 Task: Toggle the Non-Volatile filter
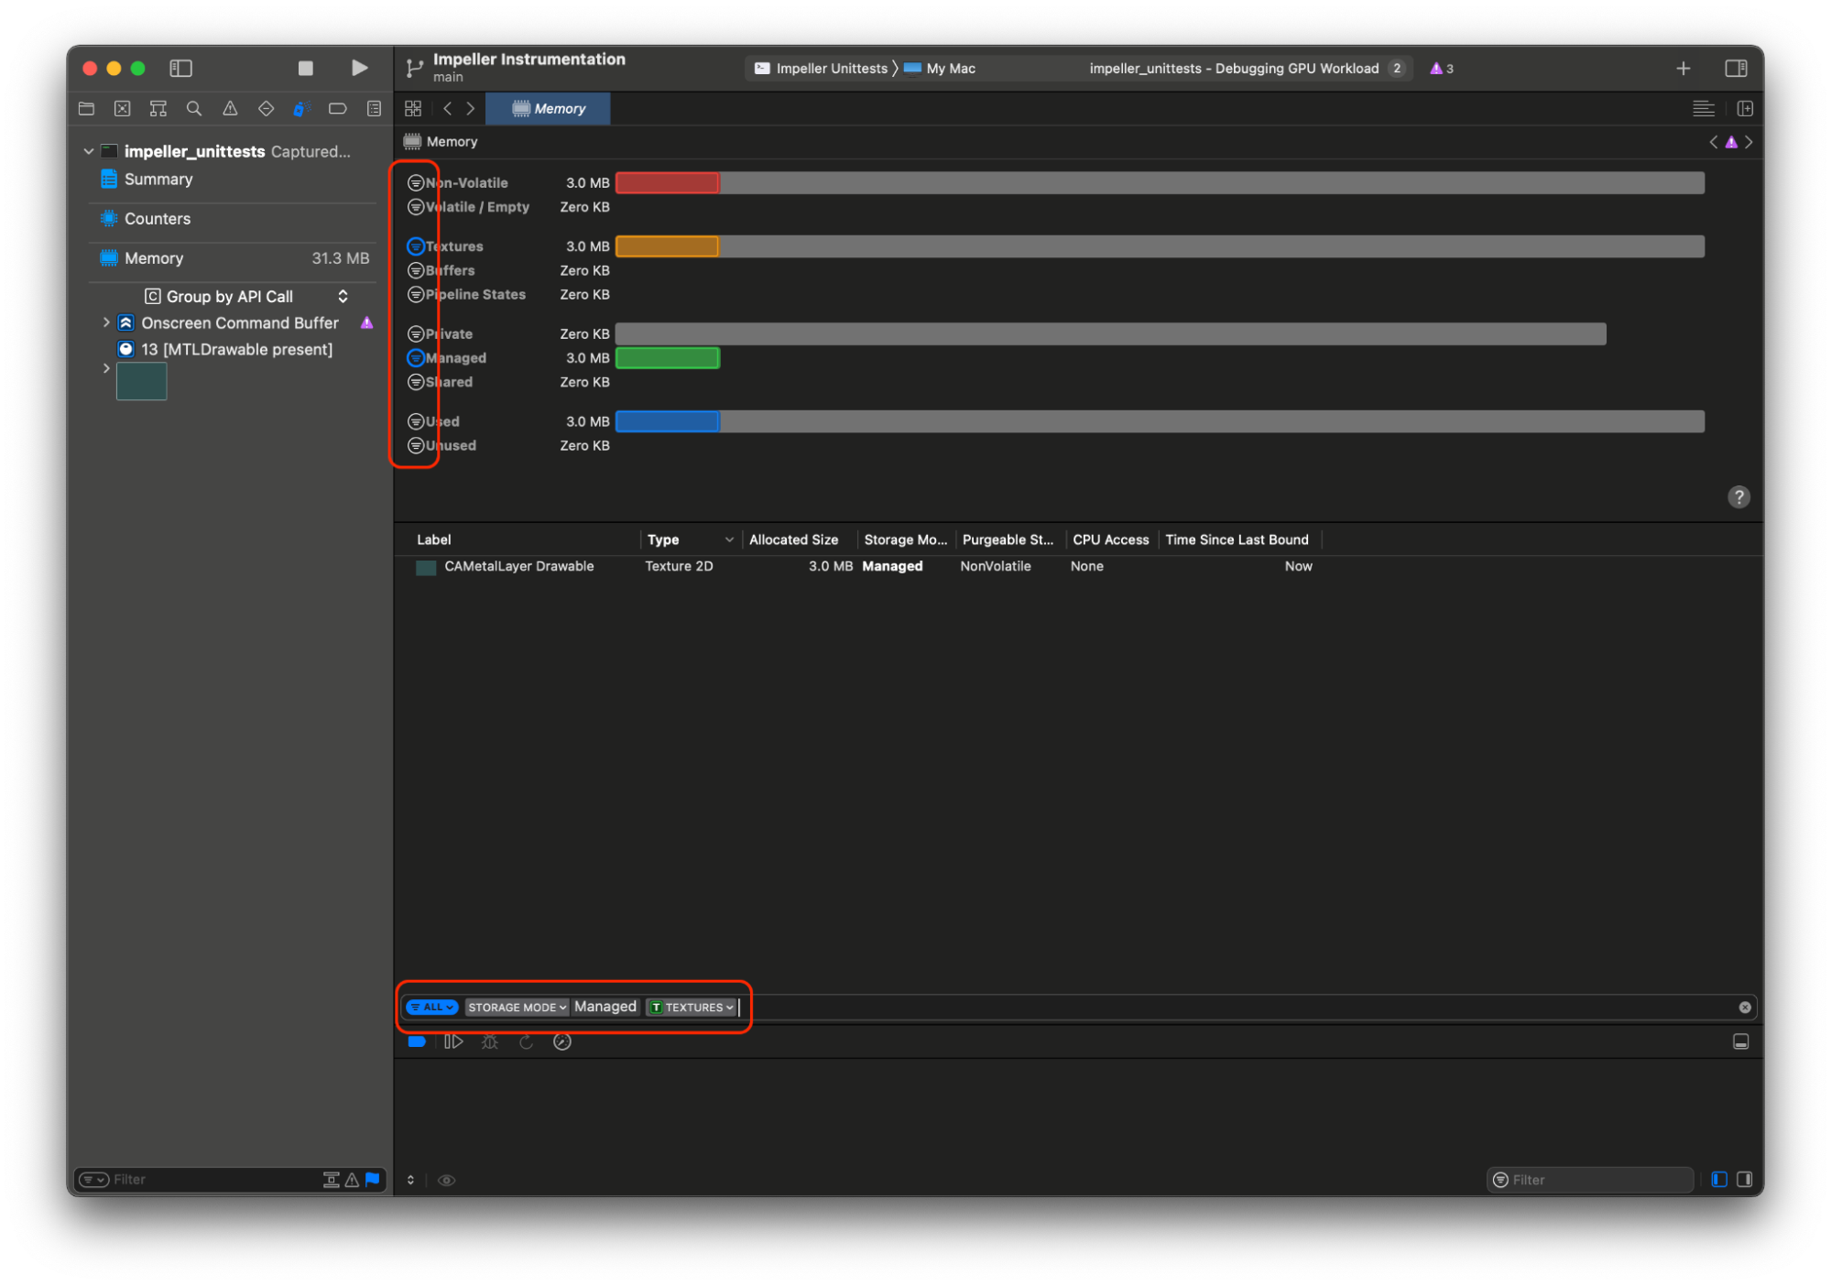tap(415, 182)
